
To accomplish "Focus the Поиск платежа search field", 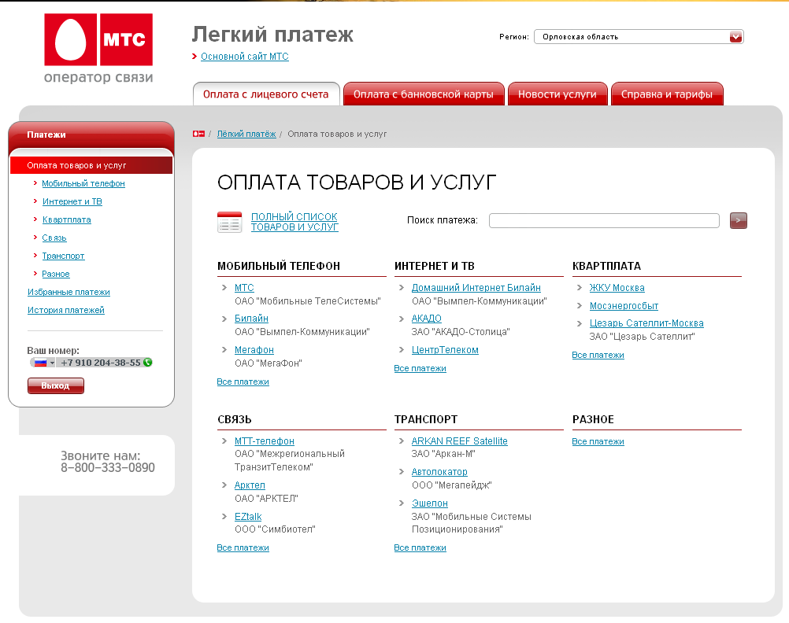I will [x=603, y=220].
